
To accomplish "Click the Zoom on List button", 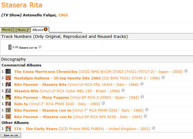I will tap(11, 136).
